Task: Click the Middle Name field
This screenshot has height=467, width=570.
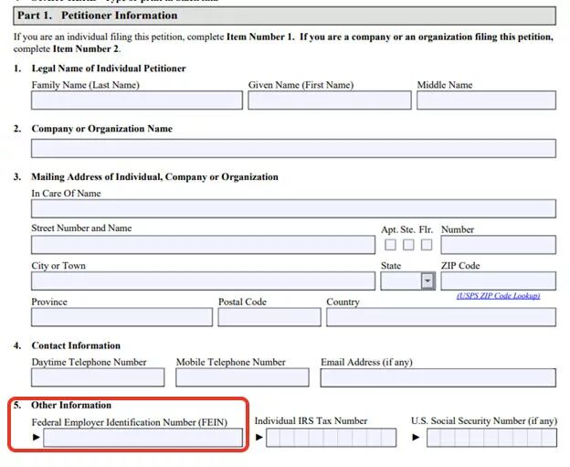Action: [x=486, y=100]
